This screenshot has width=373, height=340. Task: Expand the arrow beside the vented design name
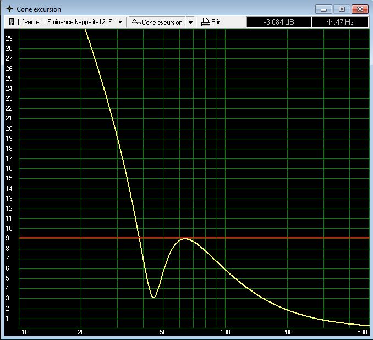coord(120,23)
